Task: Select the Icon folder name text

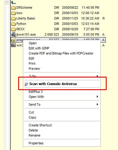Action: [19, 13]
